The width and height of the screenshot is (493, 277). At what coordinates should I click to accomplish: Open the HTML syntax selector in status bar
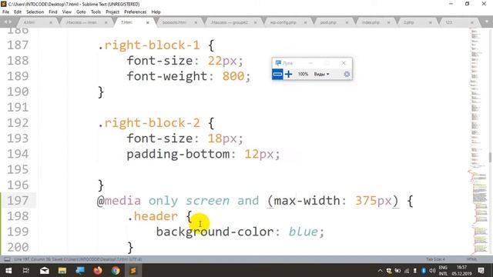tap(472, 259)
